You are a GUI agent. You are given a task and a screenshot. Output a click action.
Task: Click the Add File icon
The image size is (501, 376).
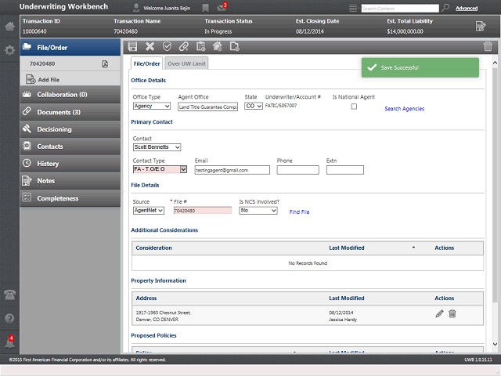click(31, 79)
